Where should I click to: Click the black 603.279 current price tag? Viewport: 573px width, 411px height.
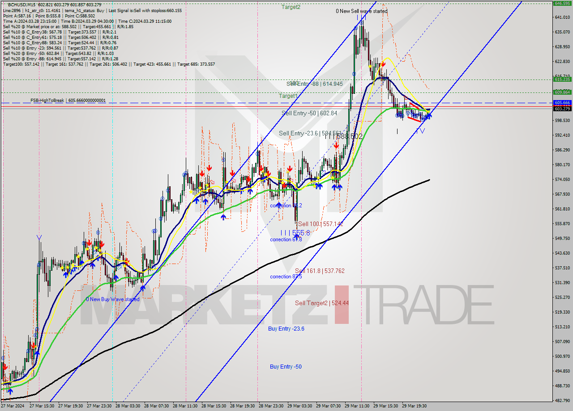point(562,109)
